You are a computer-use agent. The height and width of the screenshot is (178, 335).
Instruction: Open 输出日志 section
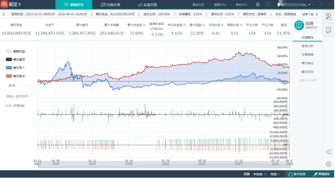point(307,72)
